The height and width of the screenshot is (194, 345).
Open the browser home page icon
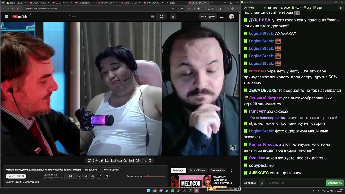tap(18, 8)
